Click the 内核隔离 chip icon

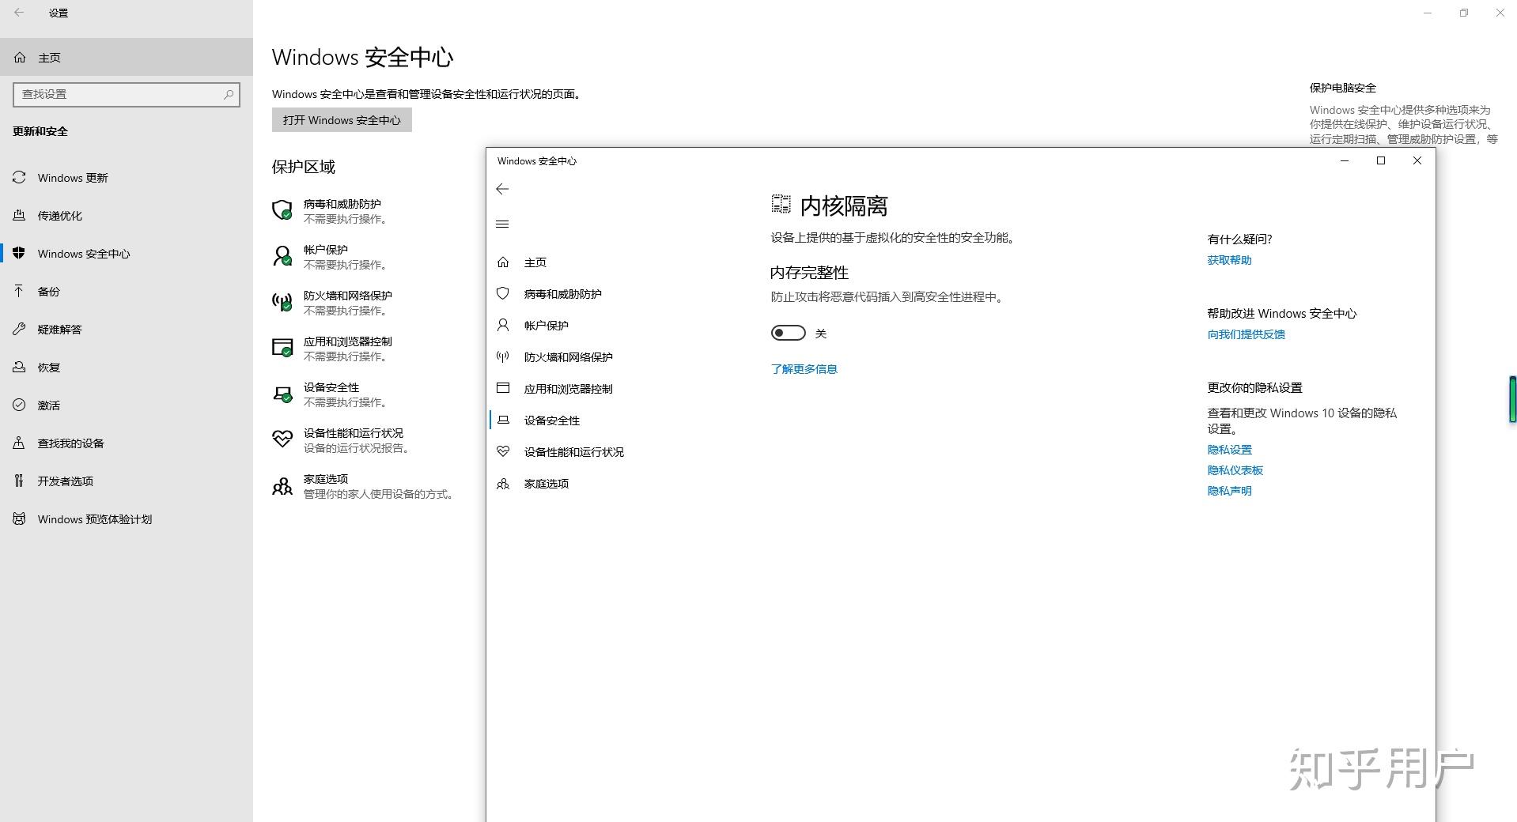coord(781,205)
